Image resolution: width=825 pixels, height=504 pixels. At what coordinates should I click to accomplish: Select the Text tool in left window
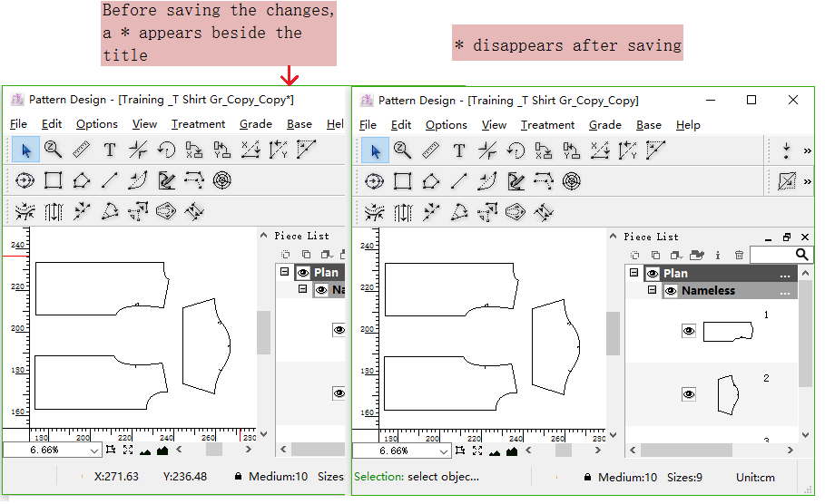pyautogui.click(x=110, y=150)
